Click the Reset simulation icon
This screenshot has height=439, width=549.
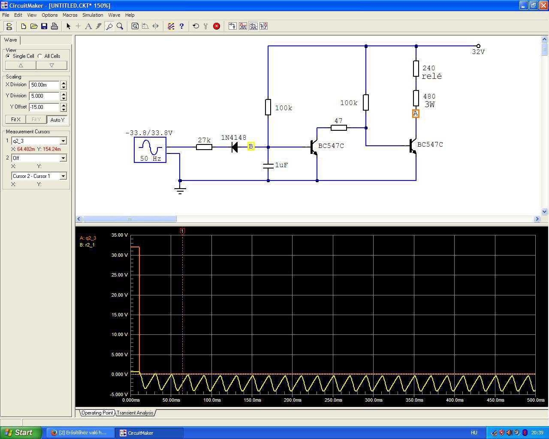point(196,26)
